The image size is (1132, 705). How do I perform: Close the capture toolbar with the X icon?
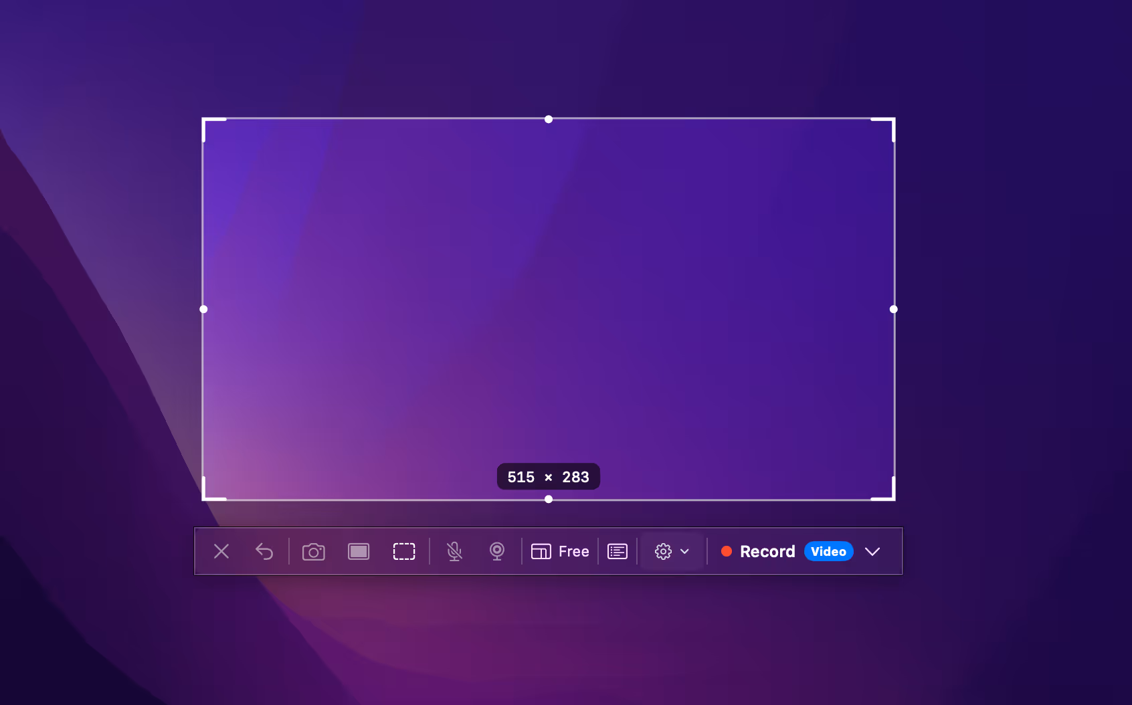(221, 551)
